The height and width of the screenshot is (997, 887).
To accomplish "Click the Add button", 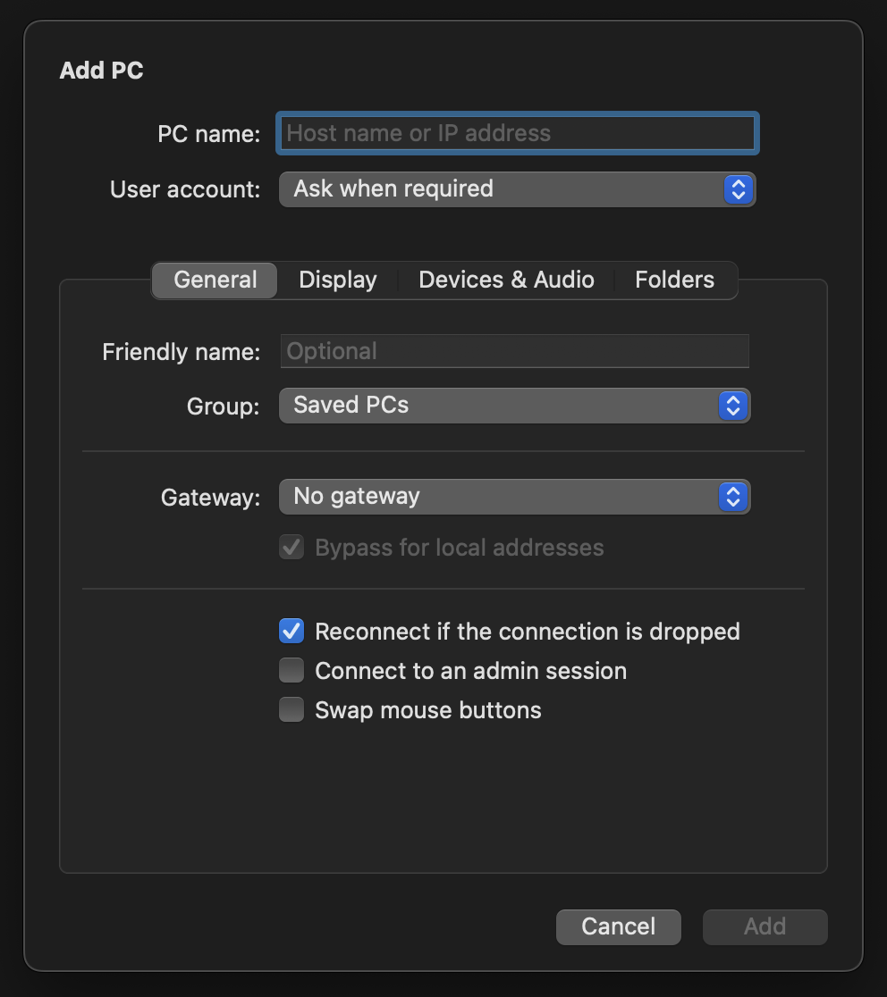I will tap(765, 926).
